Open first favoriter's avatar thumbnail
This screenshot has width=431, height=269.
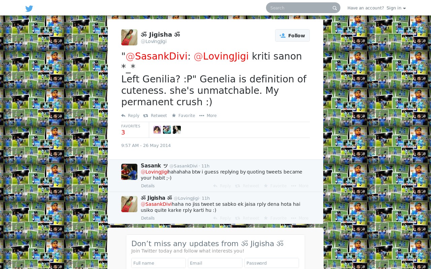pos(157,130)
